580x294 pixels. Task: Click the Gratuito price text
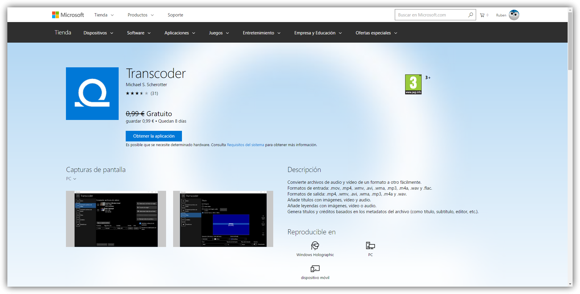coord(159,114)
